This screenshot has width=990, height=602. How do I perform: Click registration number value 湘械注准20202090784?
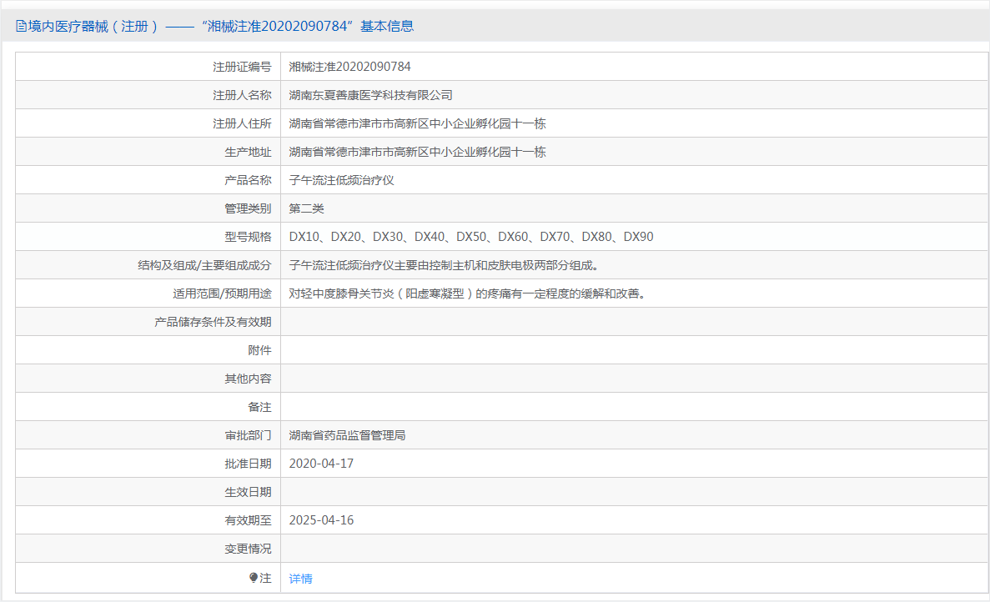pyautogui.click(x=349, y=67)
